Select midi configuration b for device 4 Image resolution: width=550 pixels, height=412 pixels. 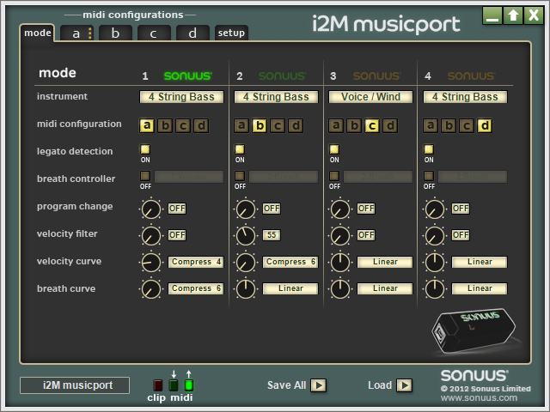click(449, 125)
